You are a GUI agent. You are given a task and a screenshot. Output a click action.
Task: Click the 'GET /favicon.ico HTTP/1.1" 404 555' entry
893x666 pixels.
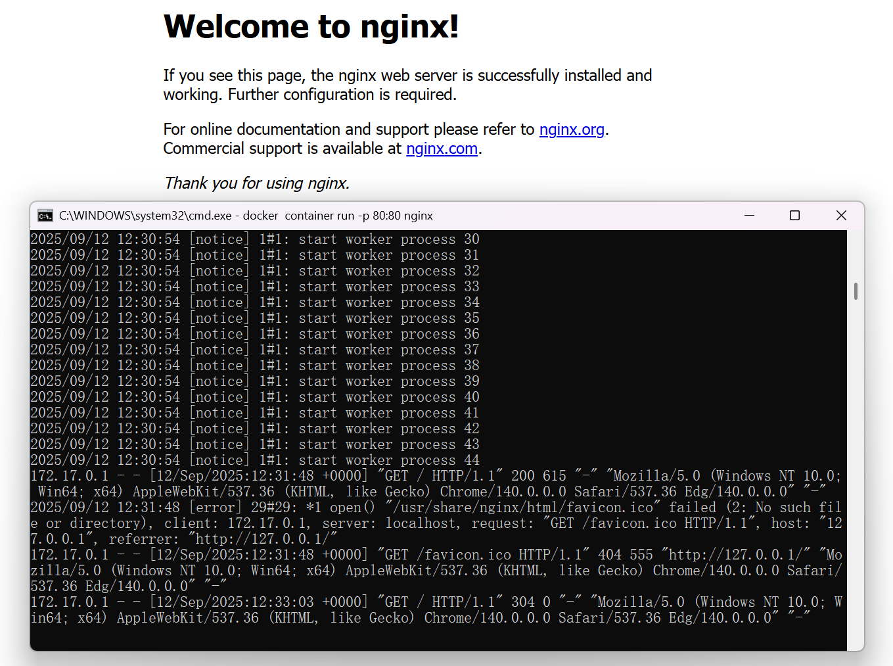point(436,570)
